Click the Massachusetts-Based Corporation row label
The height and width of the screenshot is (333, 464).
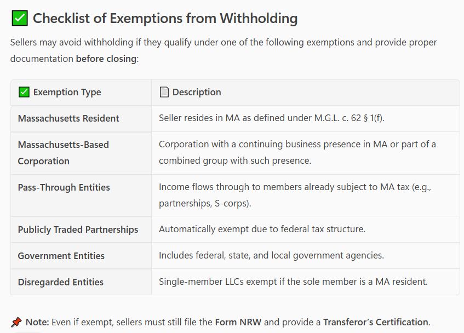63,153
